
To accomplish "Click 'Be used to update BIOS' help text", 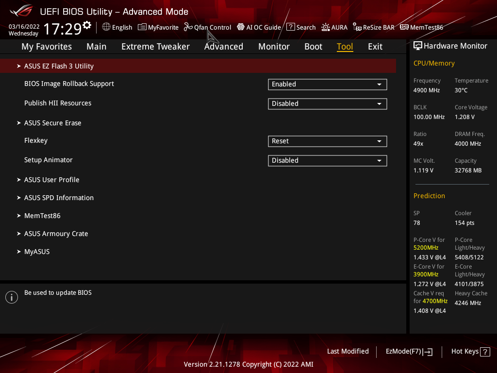I will (58, 293).
